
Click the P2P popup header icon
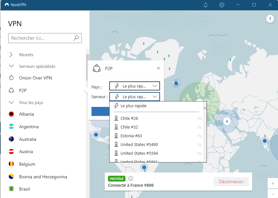(x=97, y=68)
